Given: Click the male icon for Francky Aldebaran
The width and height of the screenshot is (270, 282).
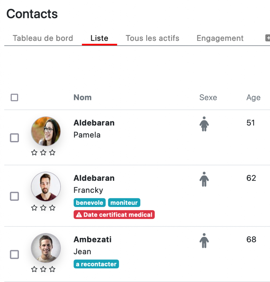Looking at the screenshot, I should [x=204, y=179].
